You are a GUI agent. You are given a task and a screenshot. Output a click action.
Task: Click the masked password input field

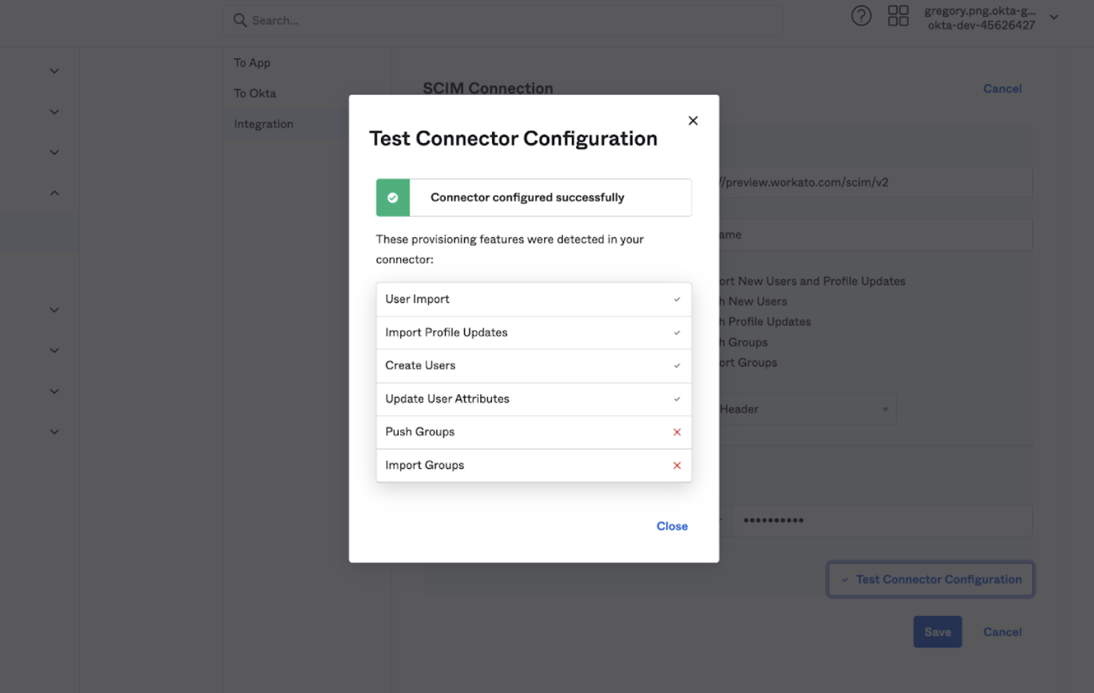(x=882, y=520)
